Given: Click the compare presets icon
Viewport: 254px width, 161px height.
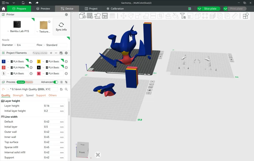Looking at the screenshot, I should [x=66, y=82].
